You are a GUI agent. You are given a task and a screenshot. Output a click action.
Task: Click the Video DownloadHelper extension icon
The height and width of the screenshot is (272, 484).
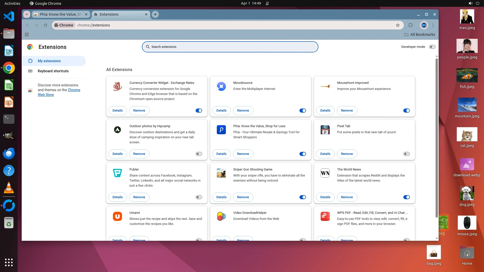coord(221,216)
